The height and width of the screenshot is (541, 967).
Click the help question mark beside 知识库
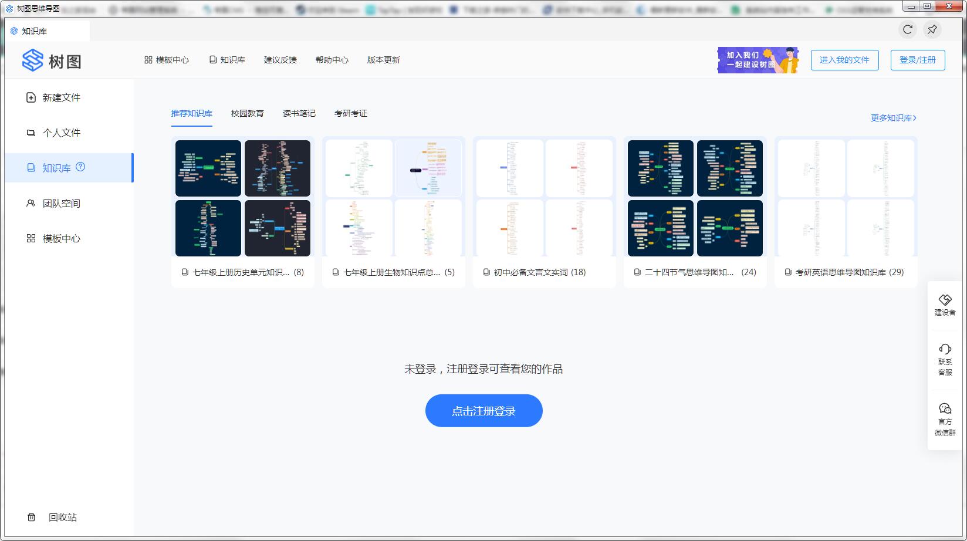80,167
